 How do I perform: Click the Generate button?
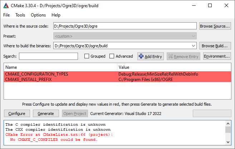(46, 114)
